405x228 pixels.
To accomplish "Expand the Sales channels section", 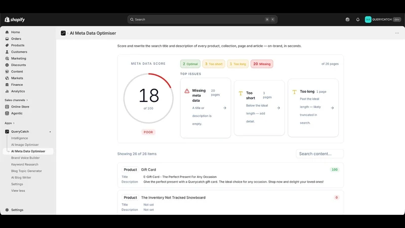I will click(x=16, y=100).
